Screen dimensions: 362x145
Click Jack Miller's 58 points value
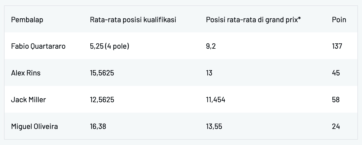point(336,100)
